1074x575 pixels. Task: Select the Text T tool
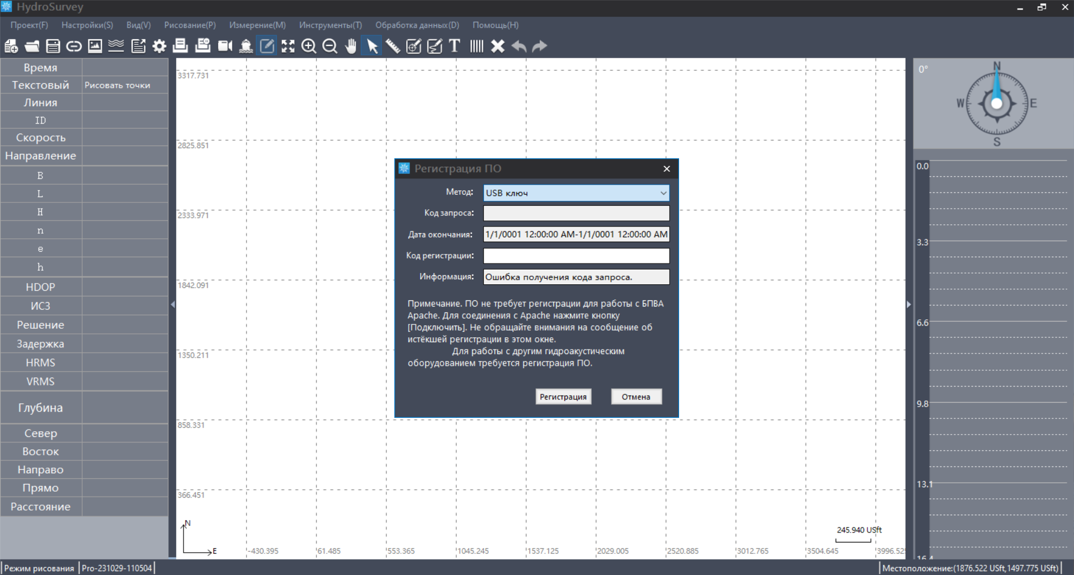pyautogui.click(x=454, y=46)
